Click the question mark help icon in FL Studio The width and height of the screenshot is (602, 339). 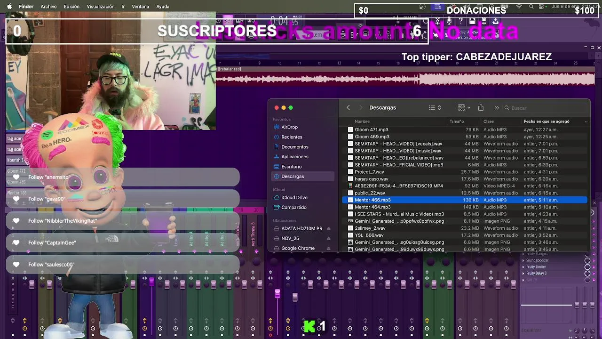(x=461, y=21)
